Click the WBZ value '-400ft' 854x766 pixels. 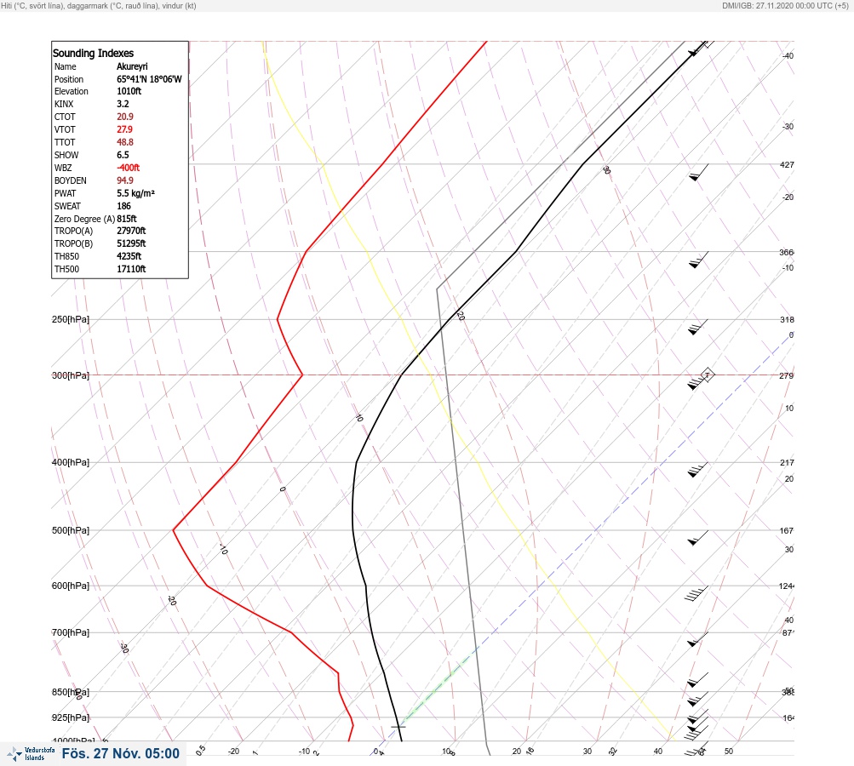pos(128,168)
